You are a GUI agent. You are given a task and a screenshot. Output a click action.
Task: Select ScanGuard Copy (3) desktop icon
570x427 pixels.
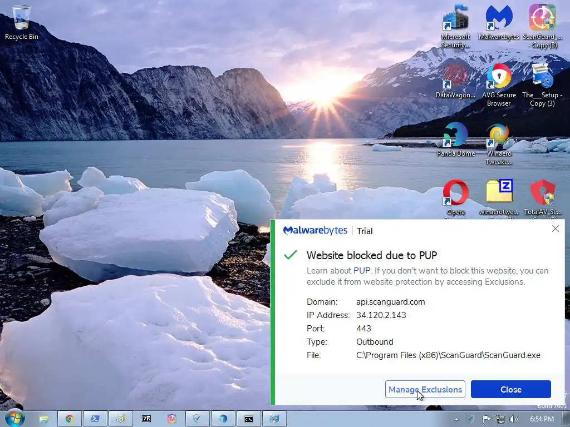coord(542,26)
